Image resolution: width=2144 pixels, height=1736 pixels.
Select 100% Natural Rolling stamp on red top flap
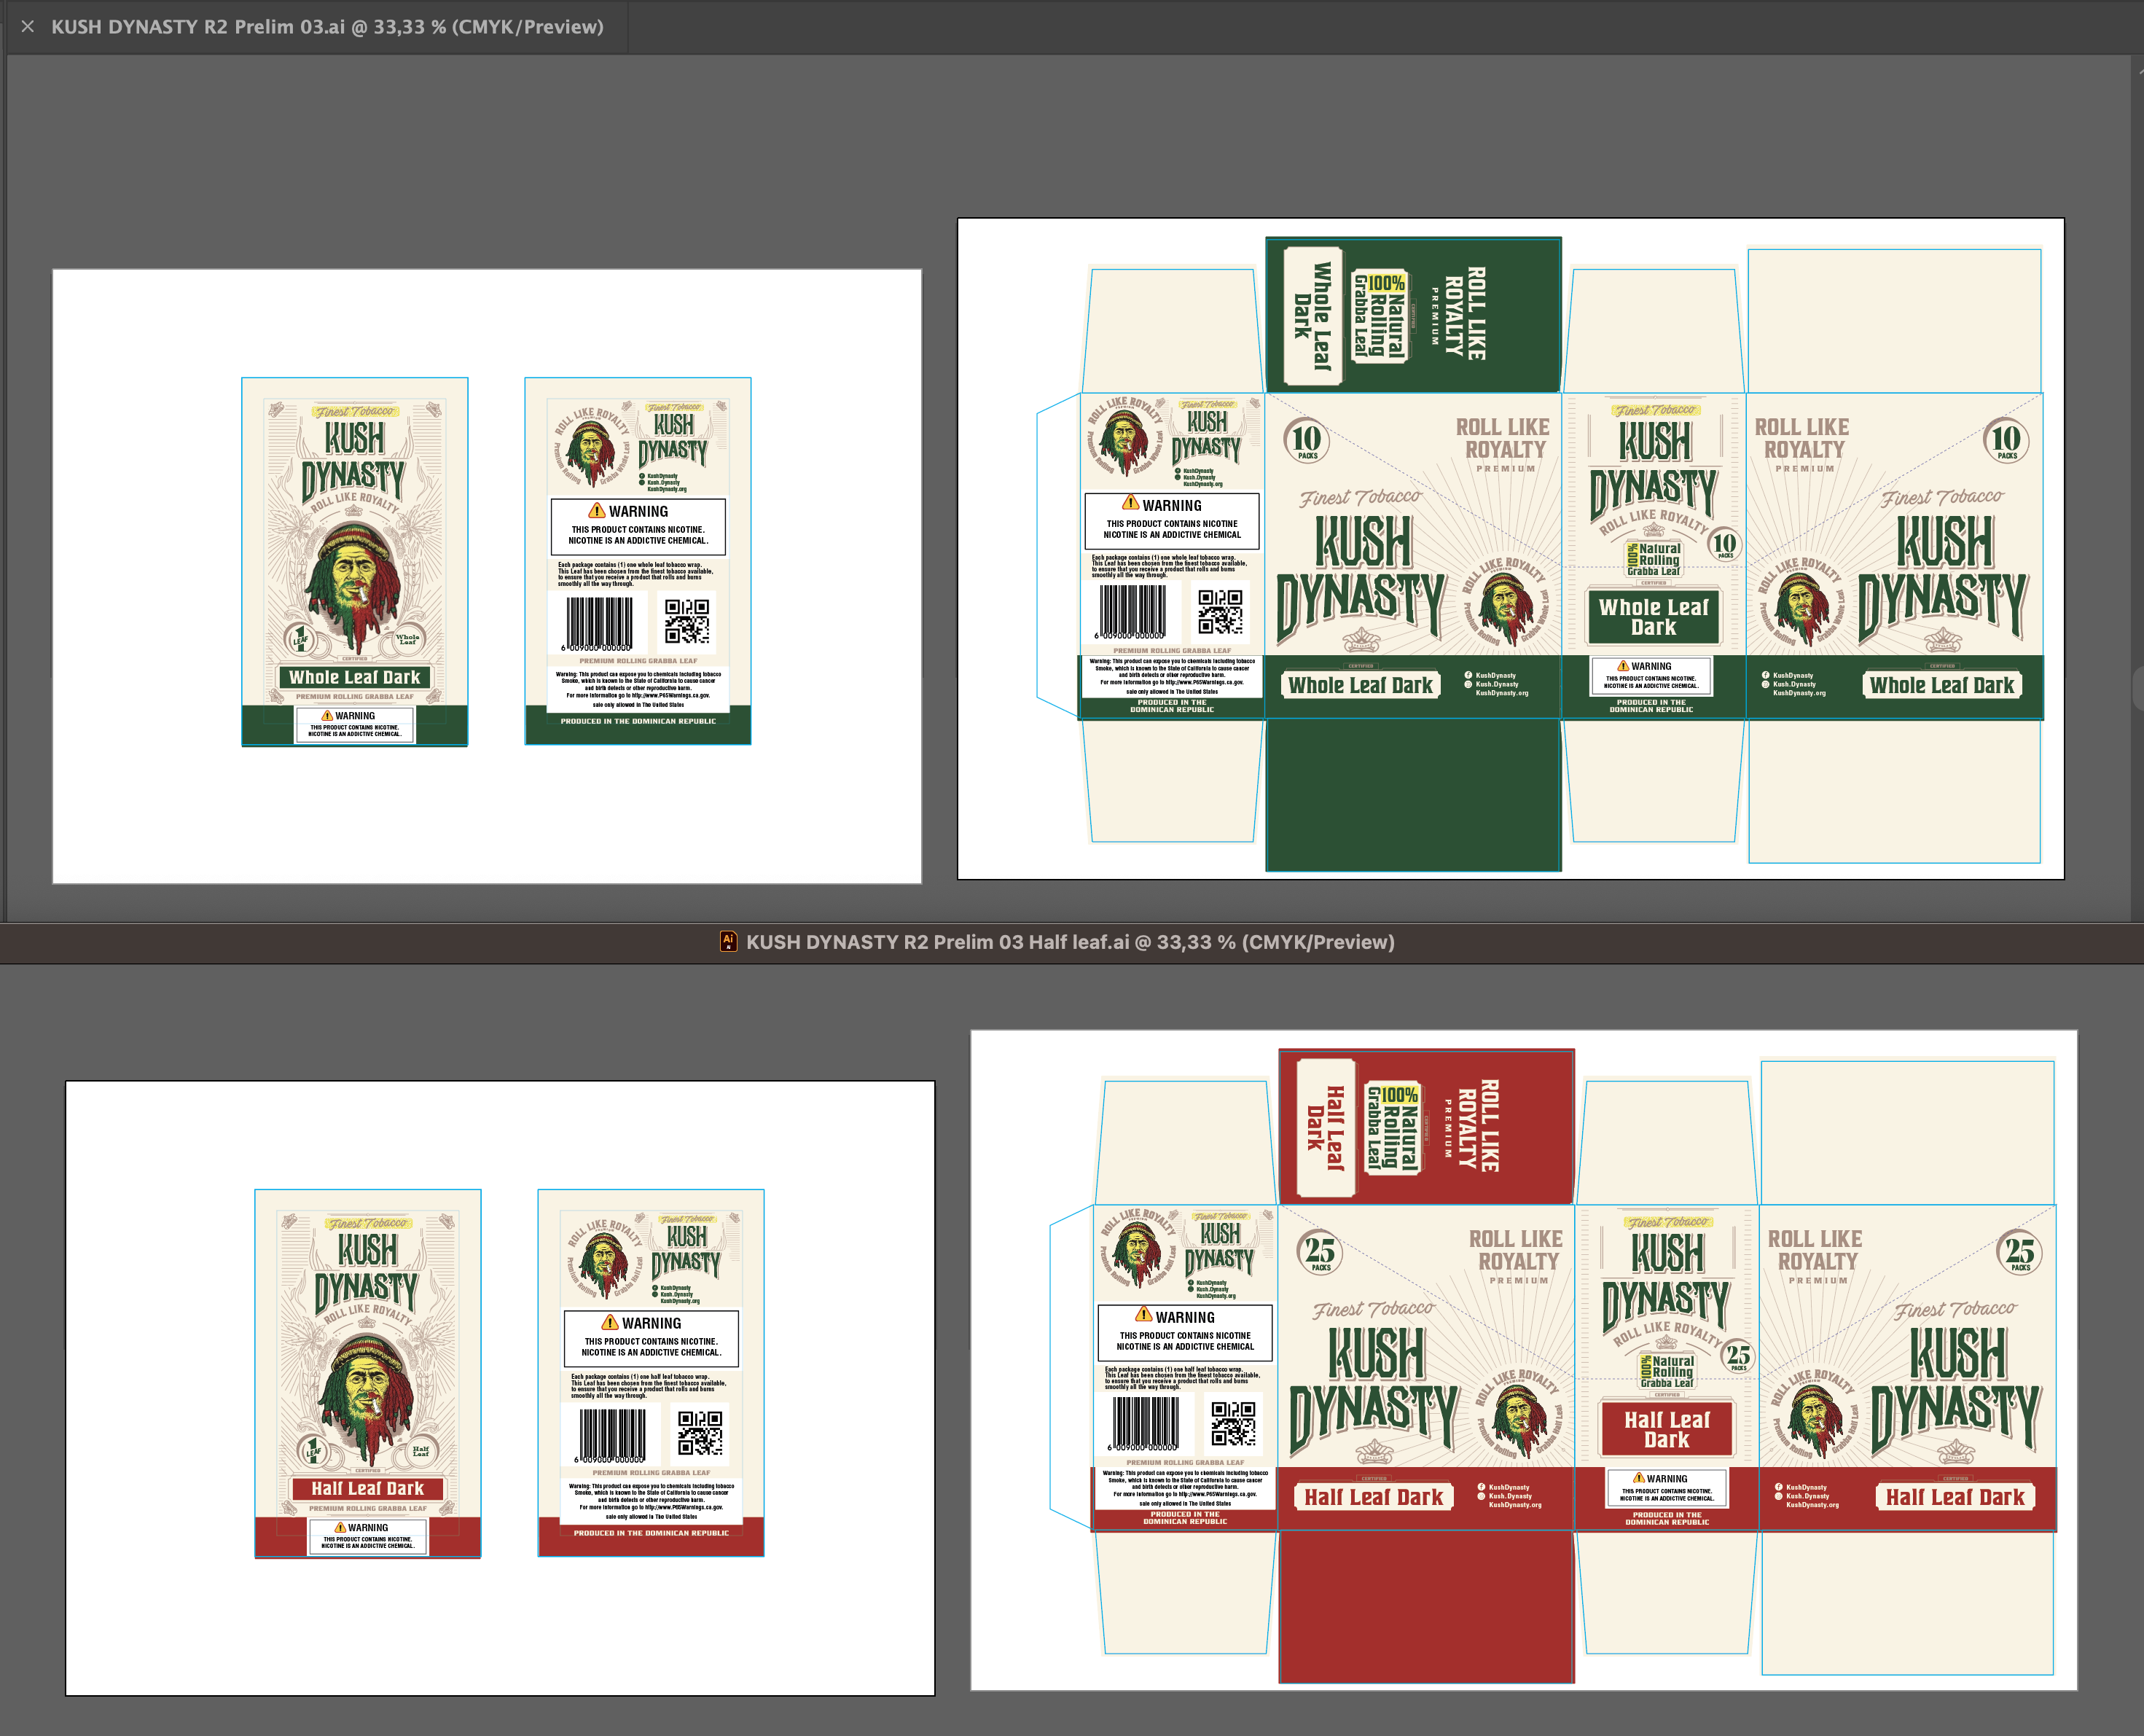(x=1393, y=1128)
